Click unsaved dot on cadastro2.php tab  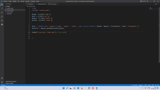46,4
